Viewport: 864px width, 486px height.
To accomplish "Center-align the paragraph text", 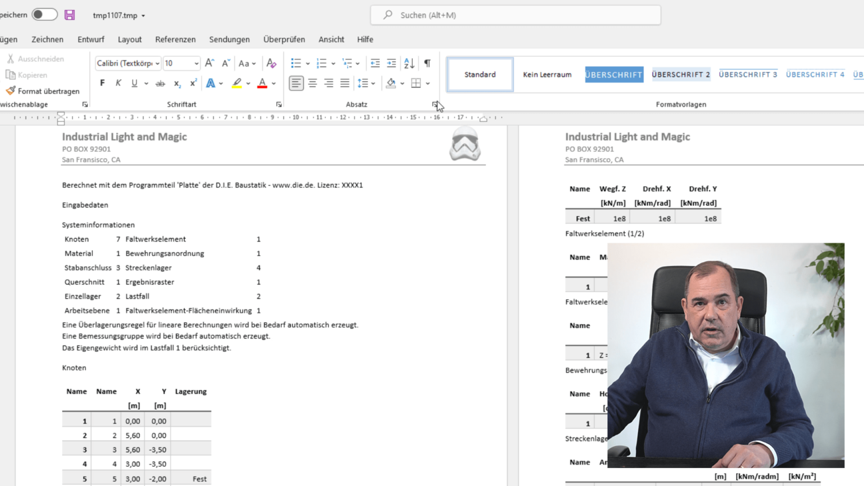I will (313, 83).
